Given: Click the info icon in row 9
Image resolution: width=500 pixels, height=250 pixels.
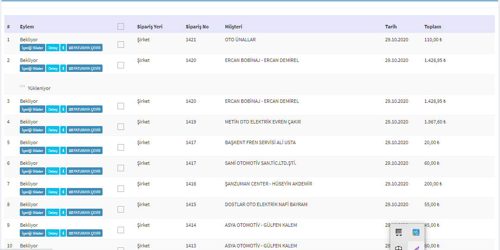Looking at the screenshot, I should pyautogui.click(x=63, y=233).
